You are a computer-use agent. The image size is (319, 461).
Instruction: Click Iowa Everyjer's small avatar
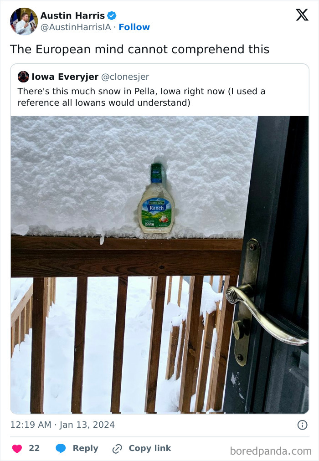click(23, 77)
